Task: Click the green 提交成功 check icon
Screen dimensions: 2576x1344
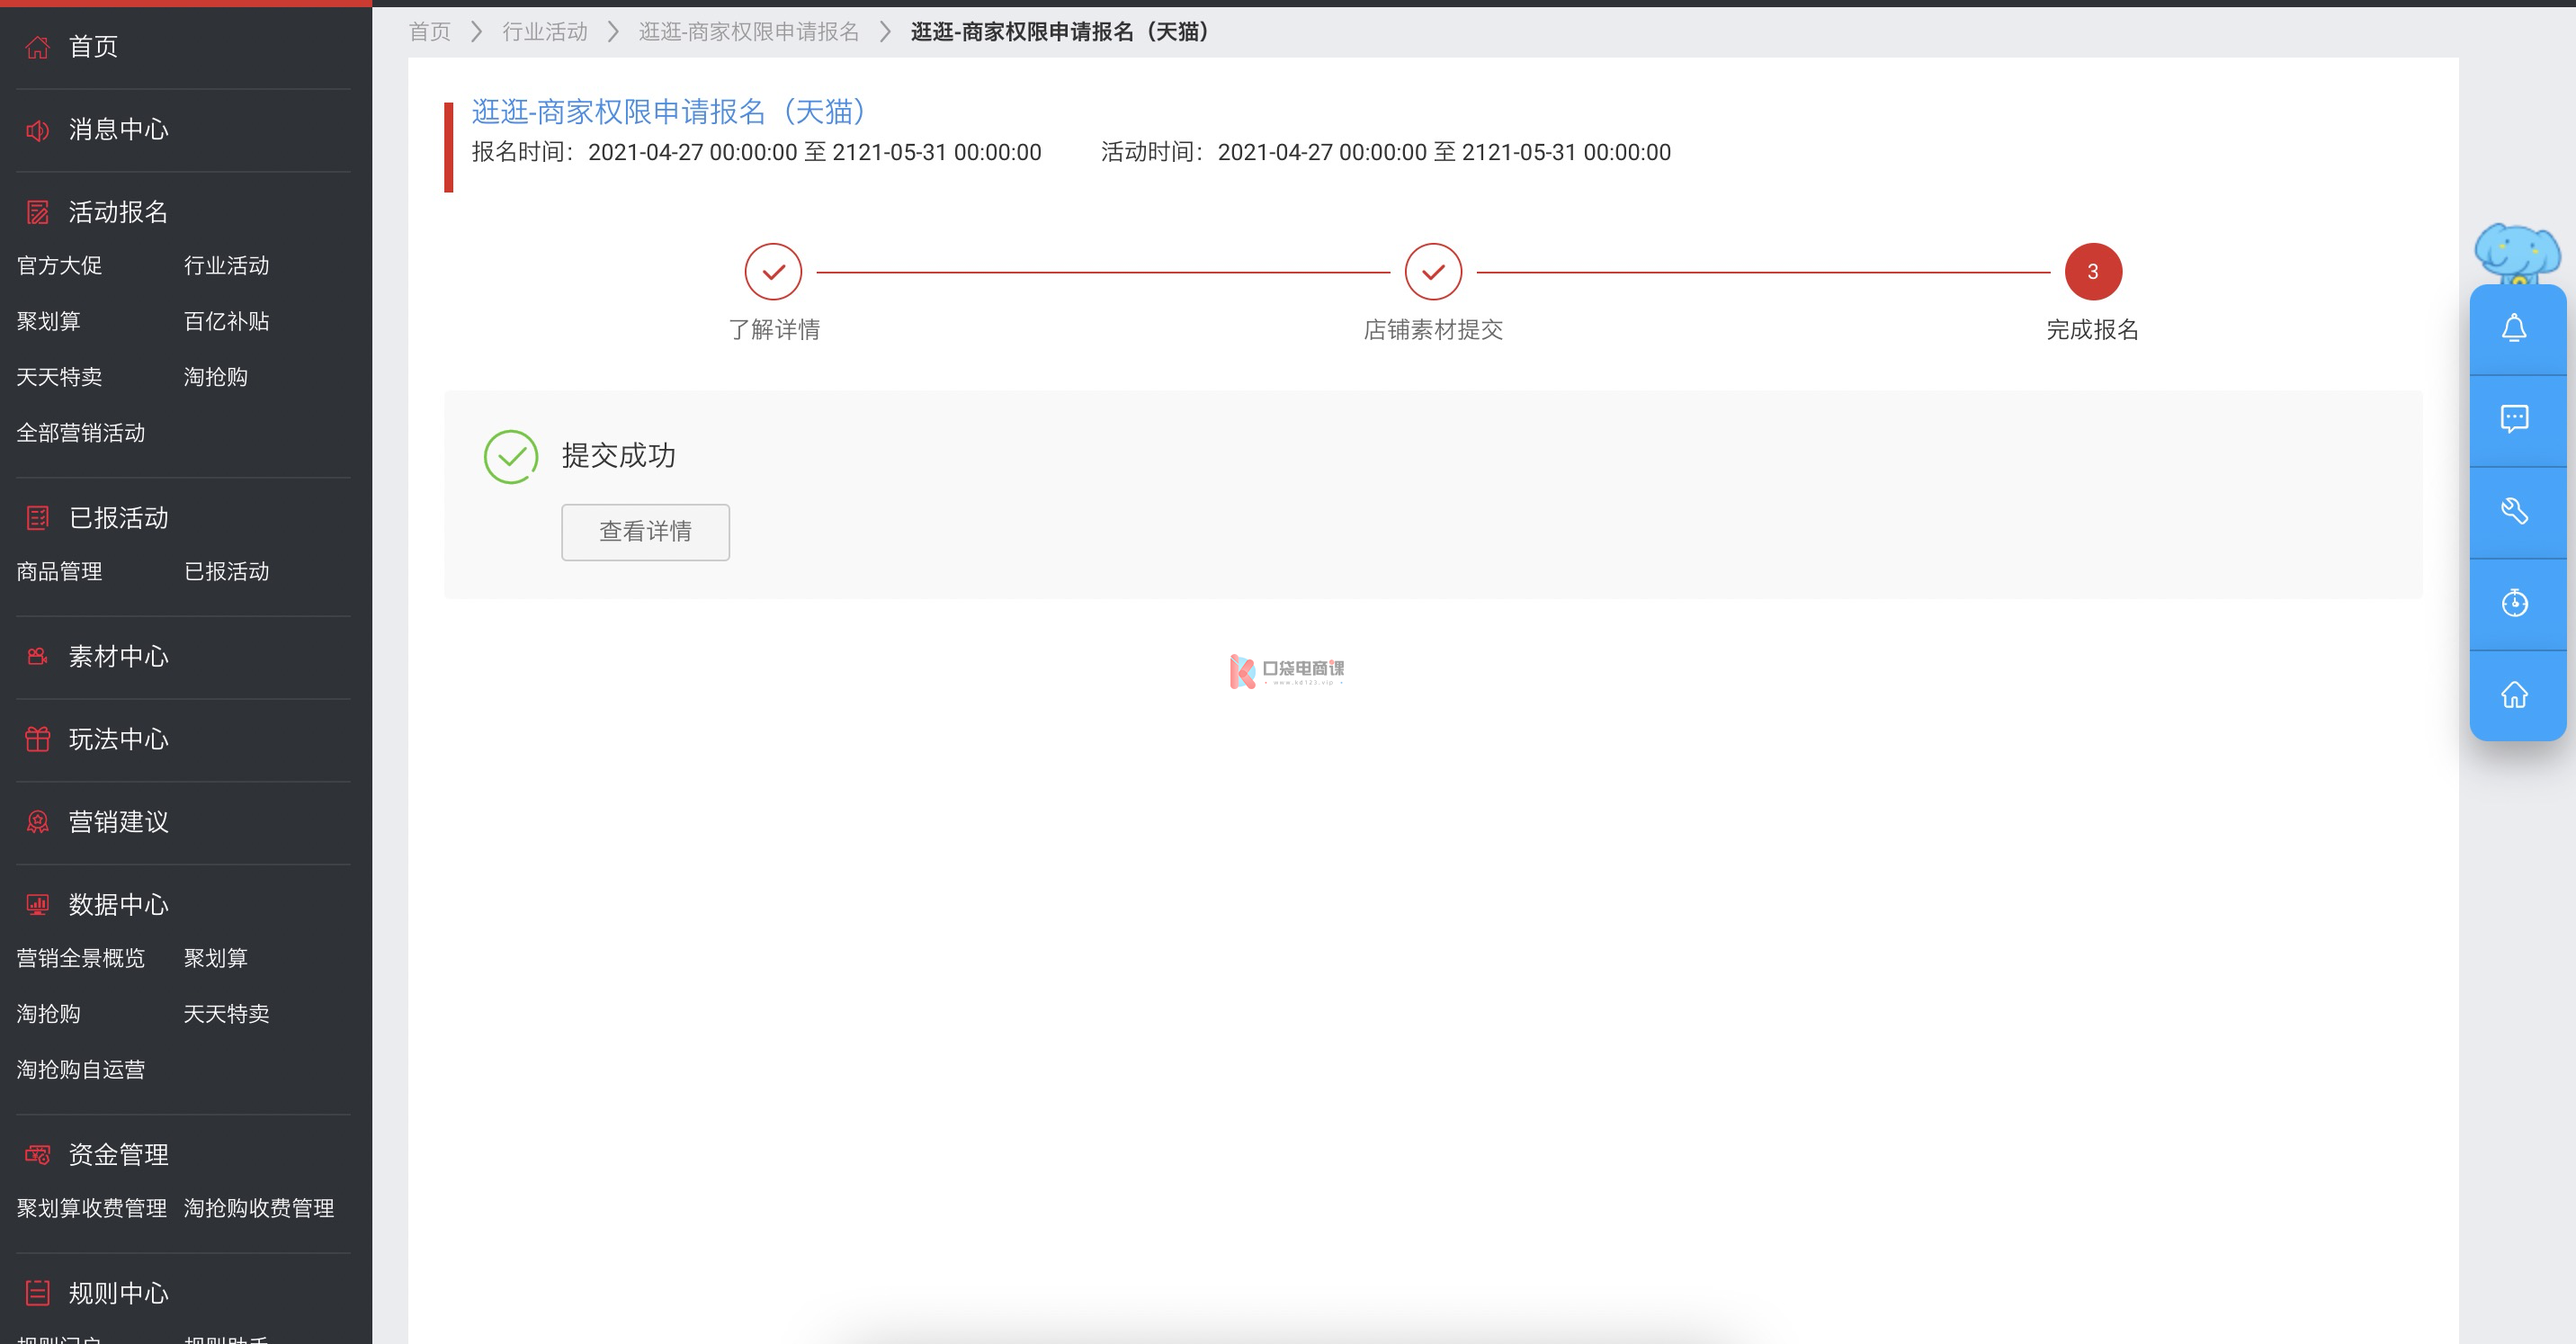Action: point(511,457)
